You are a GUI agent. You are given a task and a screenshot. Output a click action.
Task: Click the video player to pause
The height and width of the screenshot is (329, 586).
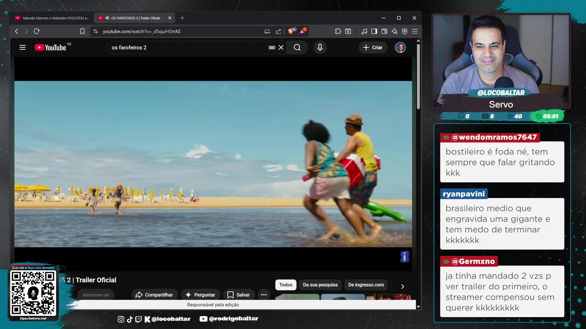213,164
